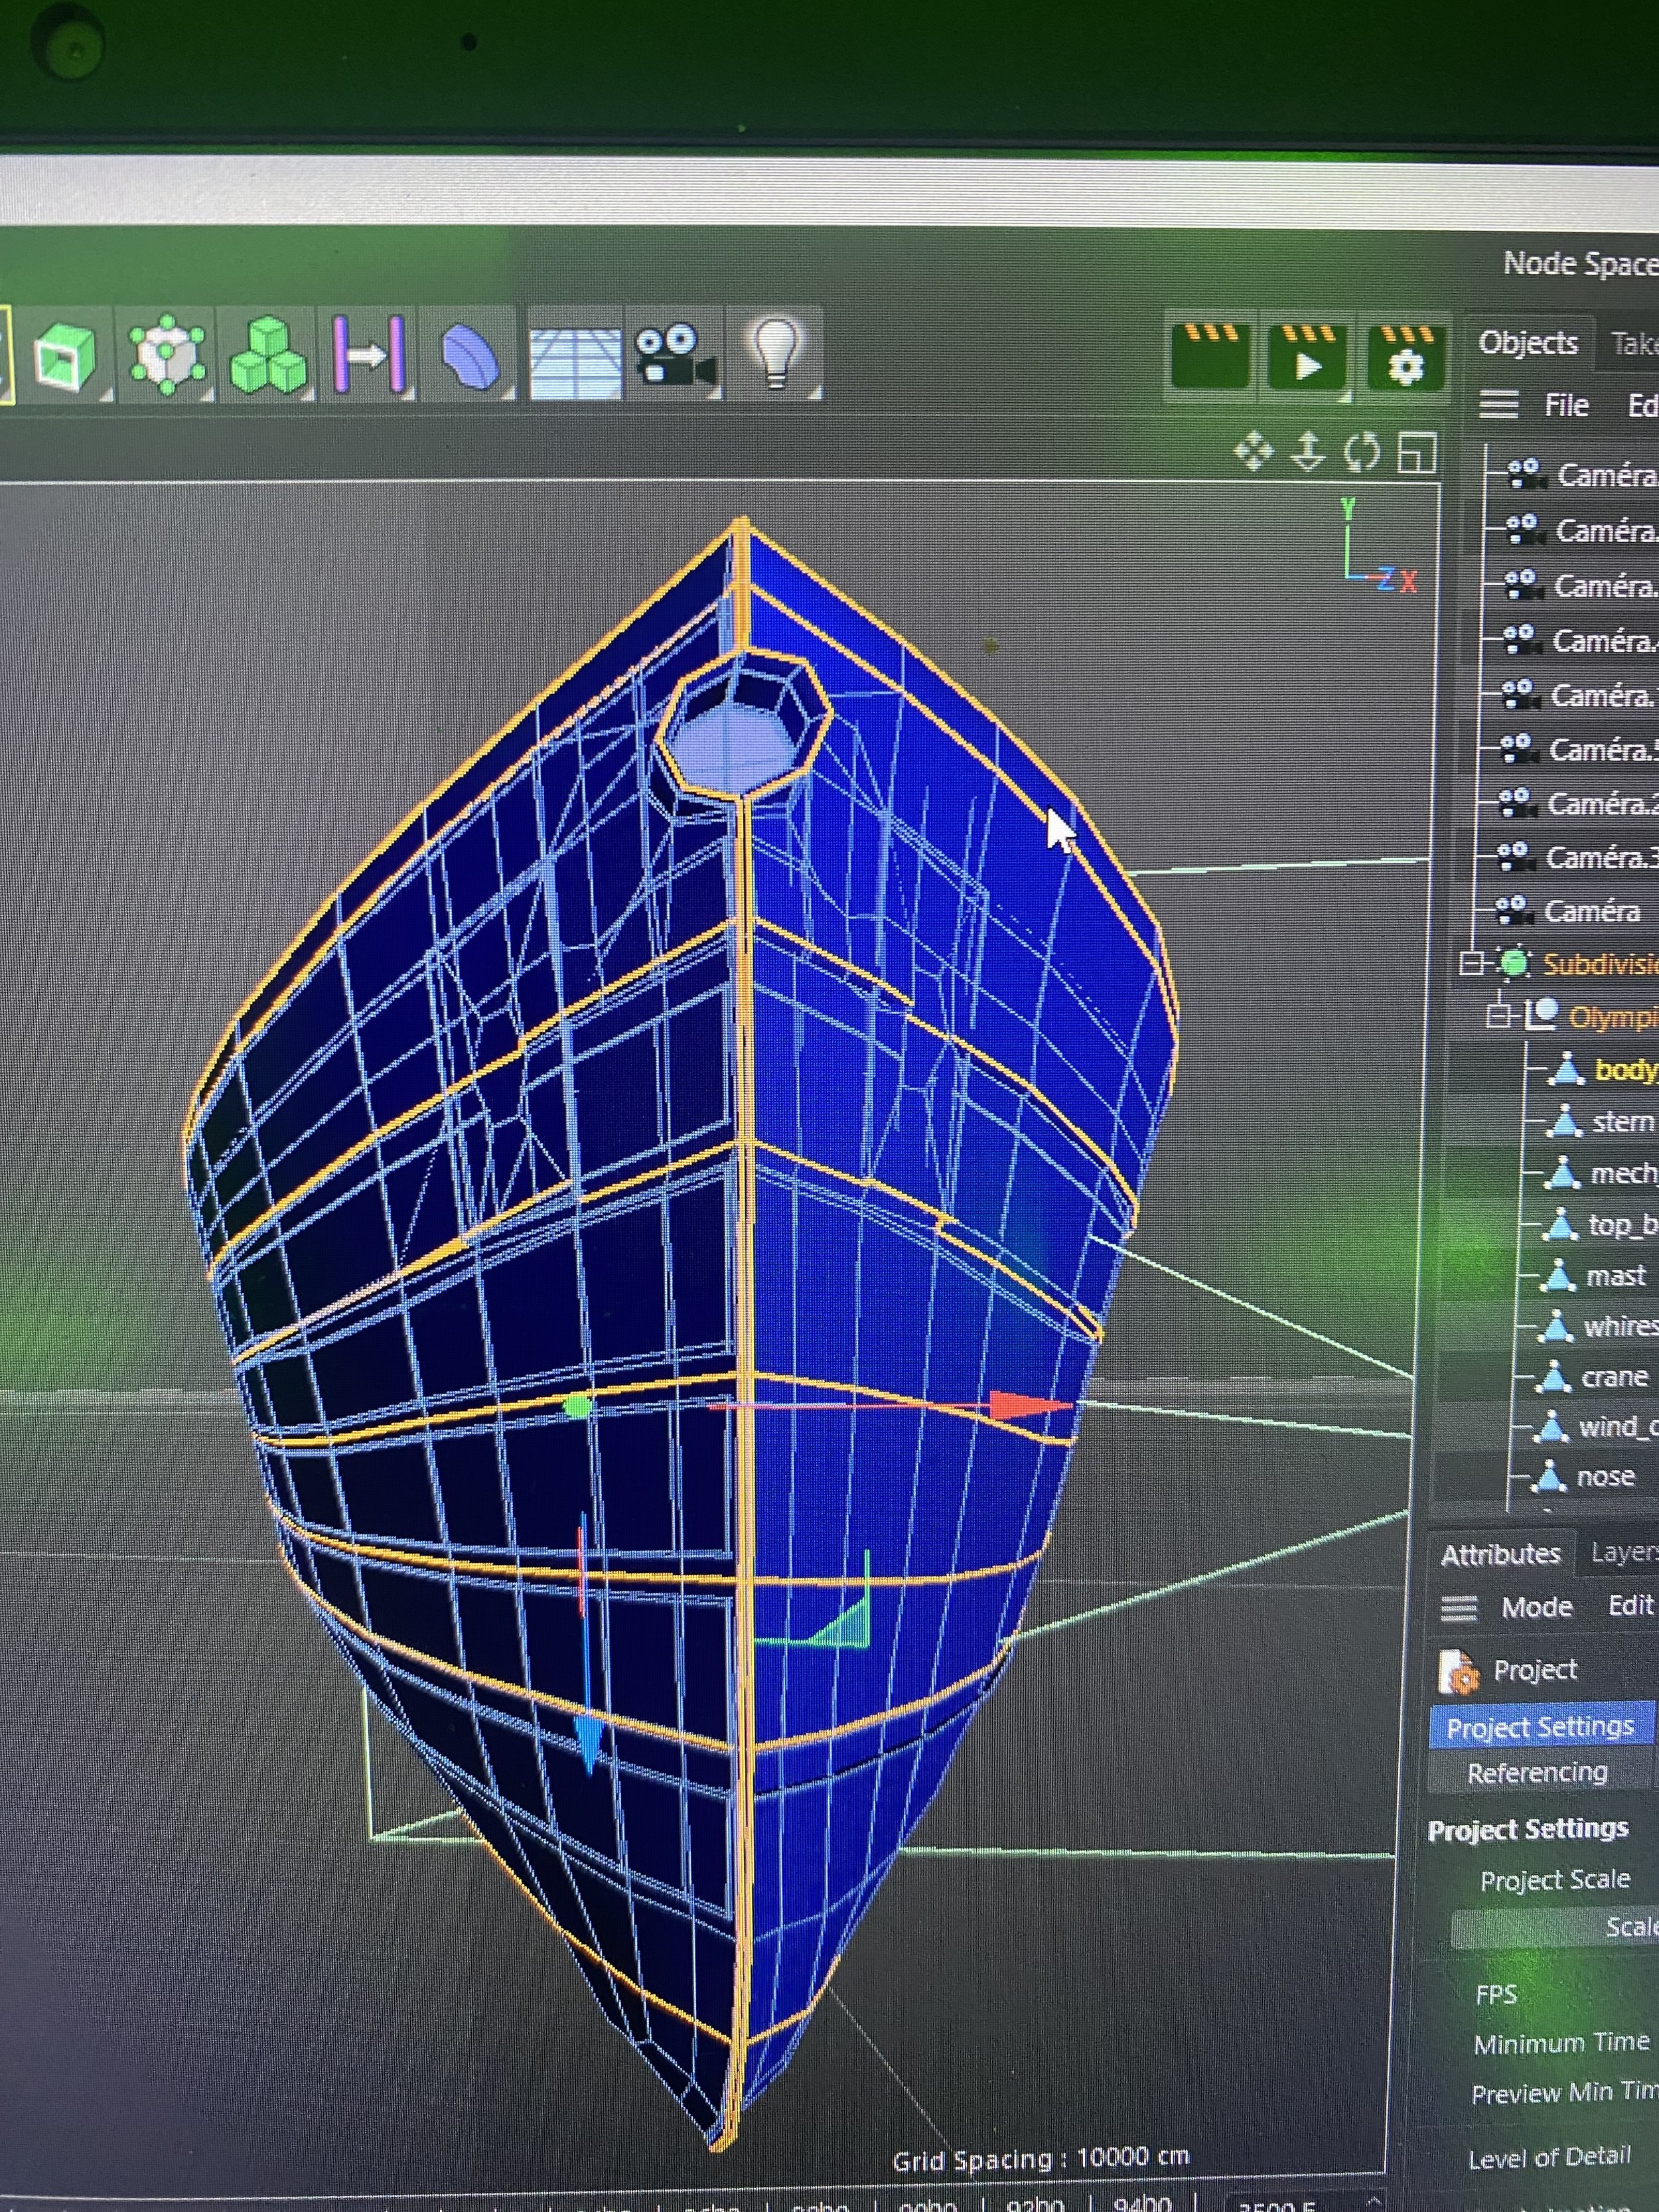Image resolution: width=1659 pixels, height=2212 pixels.
Task: Select the Cube primitive tool
Action: (x=66, y=357)
